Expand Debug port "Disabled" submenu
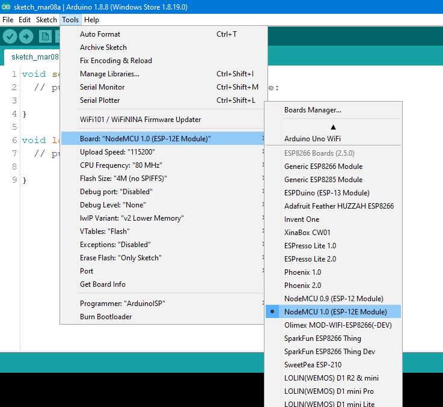 [163, 192]
